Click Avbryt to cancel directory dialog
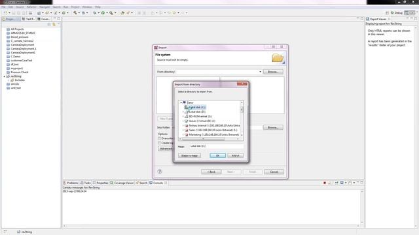The height and width of the screenshot is (235, 419). 236,155
